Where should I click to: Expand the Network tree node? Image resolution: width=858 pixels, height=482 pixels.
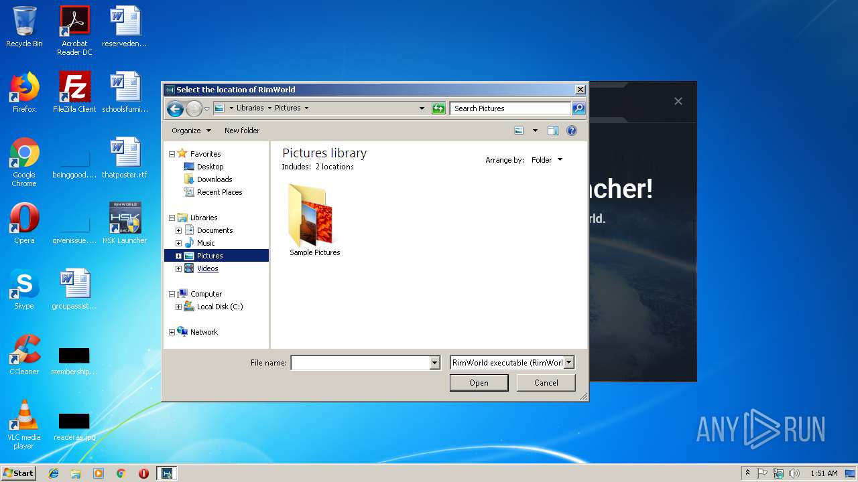[172, 332]
